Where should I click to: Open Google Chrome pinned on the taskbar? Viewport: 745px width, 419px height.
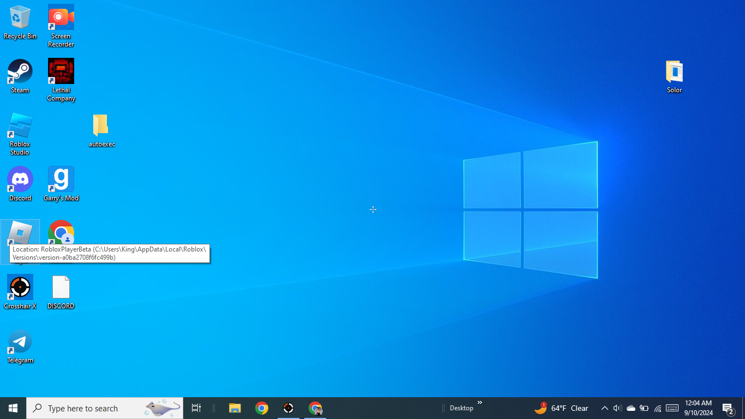262,408
